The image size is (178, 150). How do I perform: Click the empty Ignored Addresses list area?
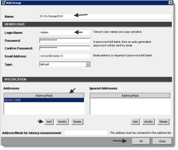130,106
